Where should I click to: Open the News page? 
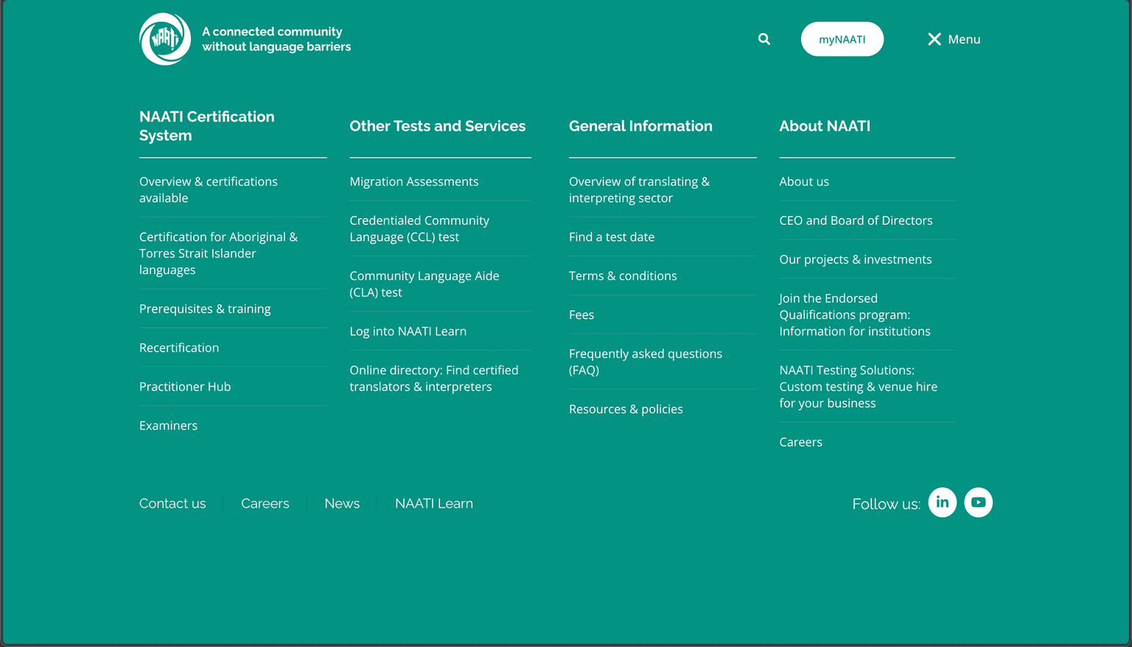[341, 503]
